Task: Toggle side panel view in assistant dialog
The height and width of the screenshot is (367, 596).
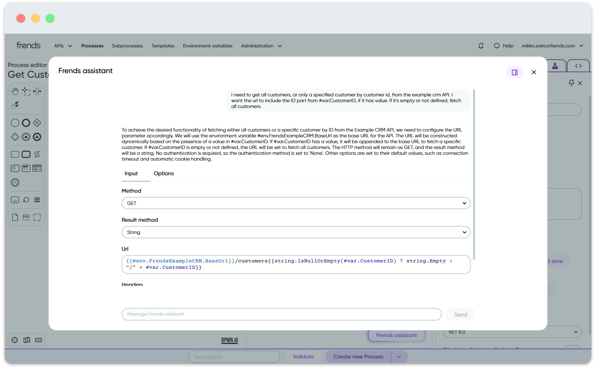Action: point(514,72)
